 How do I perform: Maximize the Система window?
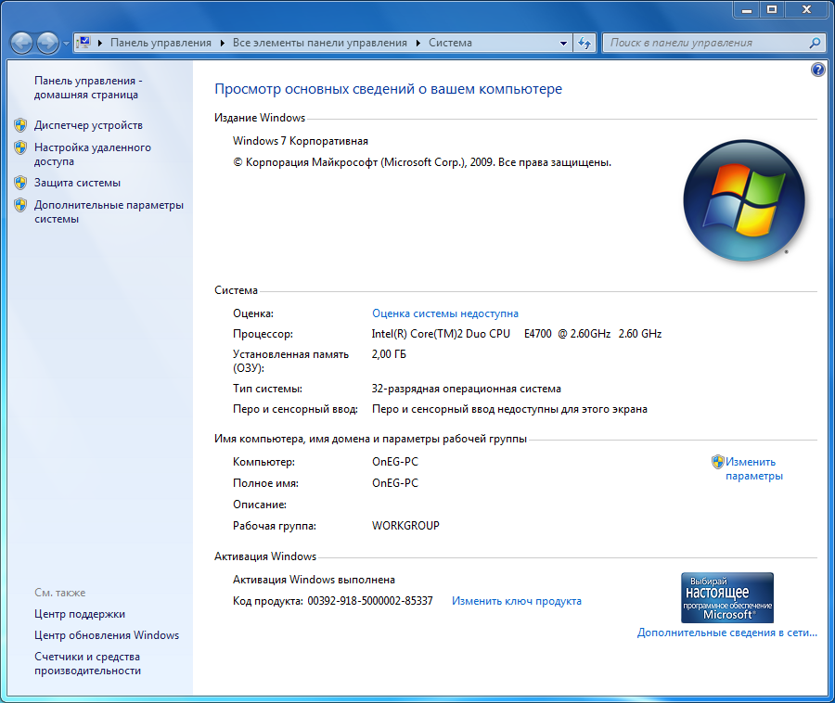coord(772,10)
